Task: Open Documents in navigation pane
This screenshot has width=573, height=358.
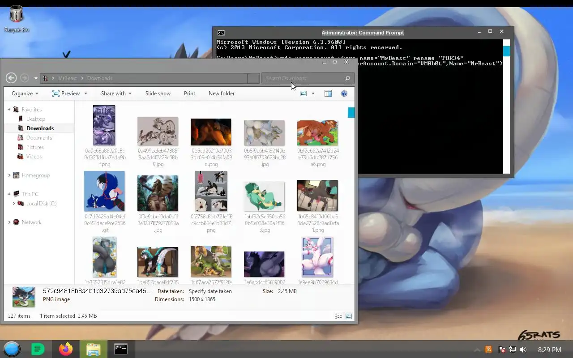Action: pyautogui.click(x=39, y=138)
